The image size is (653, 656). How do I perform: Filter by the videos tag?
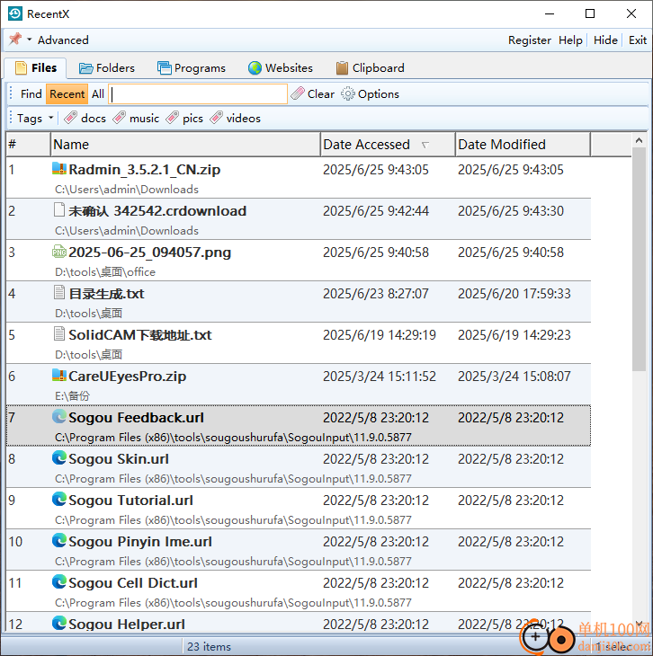[x=235, y=119]
